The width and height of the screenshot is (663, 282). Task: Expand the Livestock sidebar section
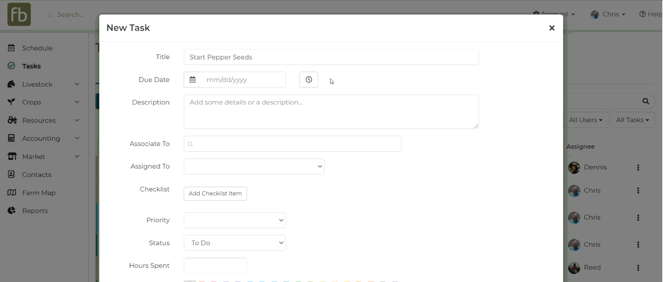point(77,84)
